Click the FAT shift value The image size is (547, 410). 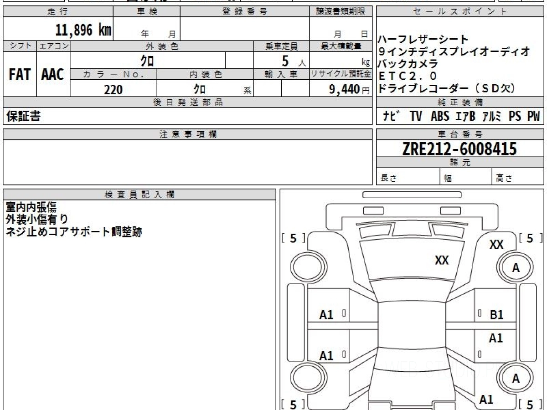(20, 75)
